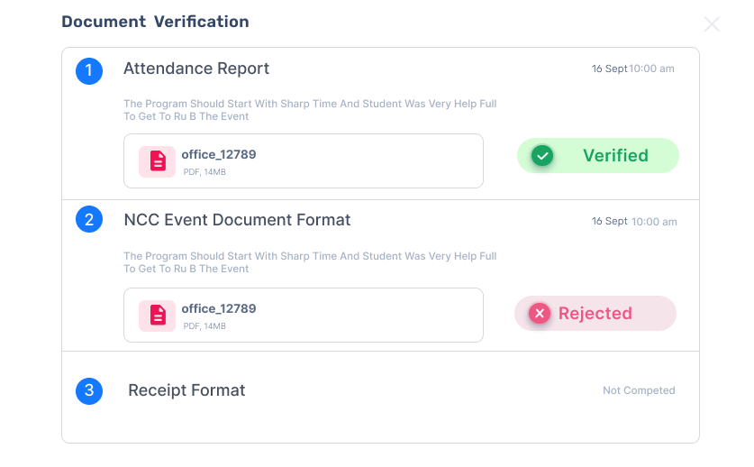
Task: Click the red cross icon in Rejected
Action: coord(540,314)
